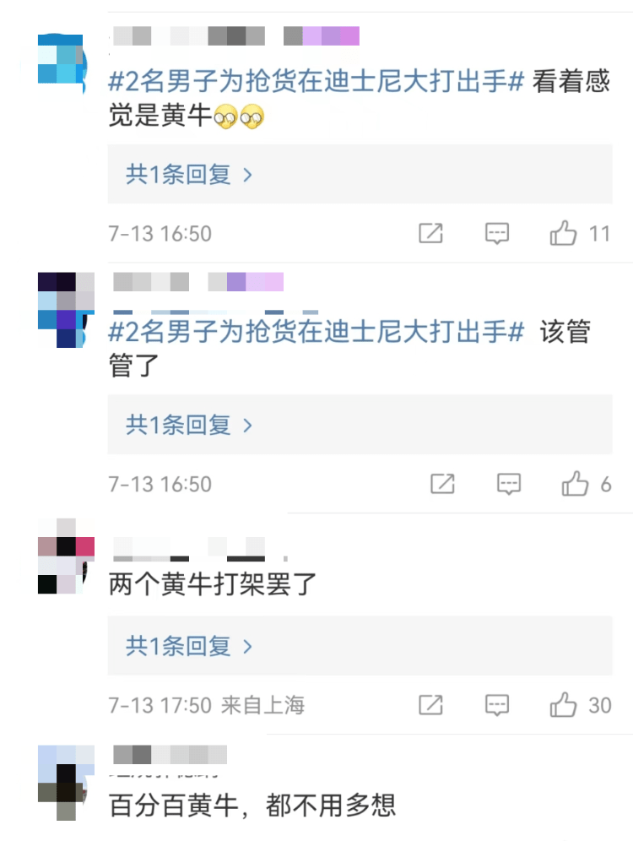Share the 该管管了 comment
The width and height of the screenshot is (633, 841).
click(442, 484)
